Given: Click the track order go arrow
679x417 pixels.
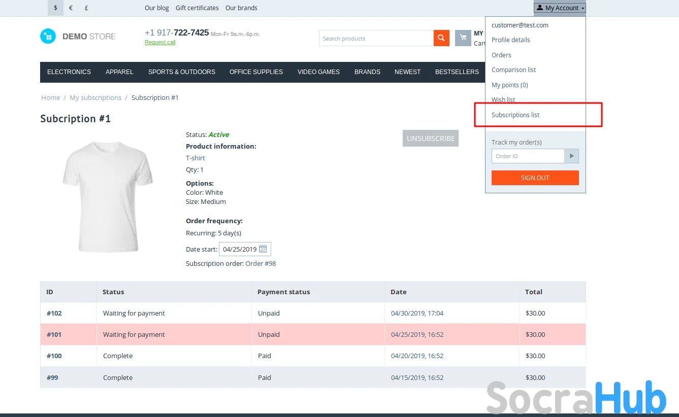Looking at the screenshot, I should coord(571,156).
